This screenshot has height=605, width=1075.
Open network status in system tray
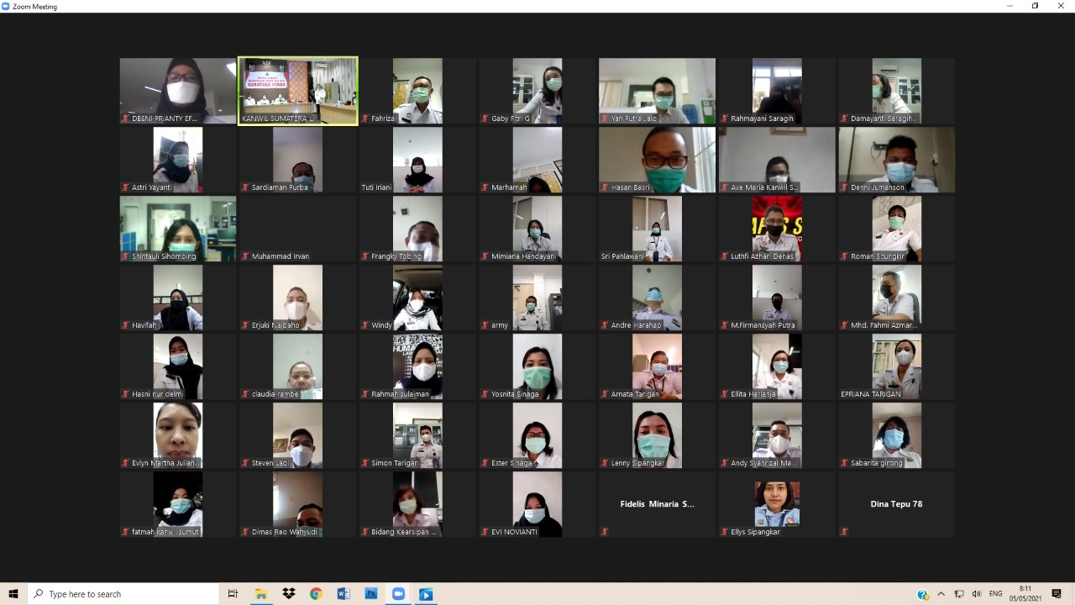959,594
